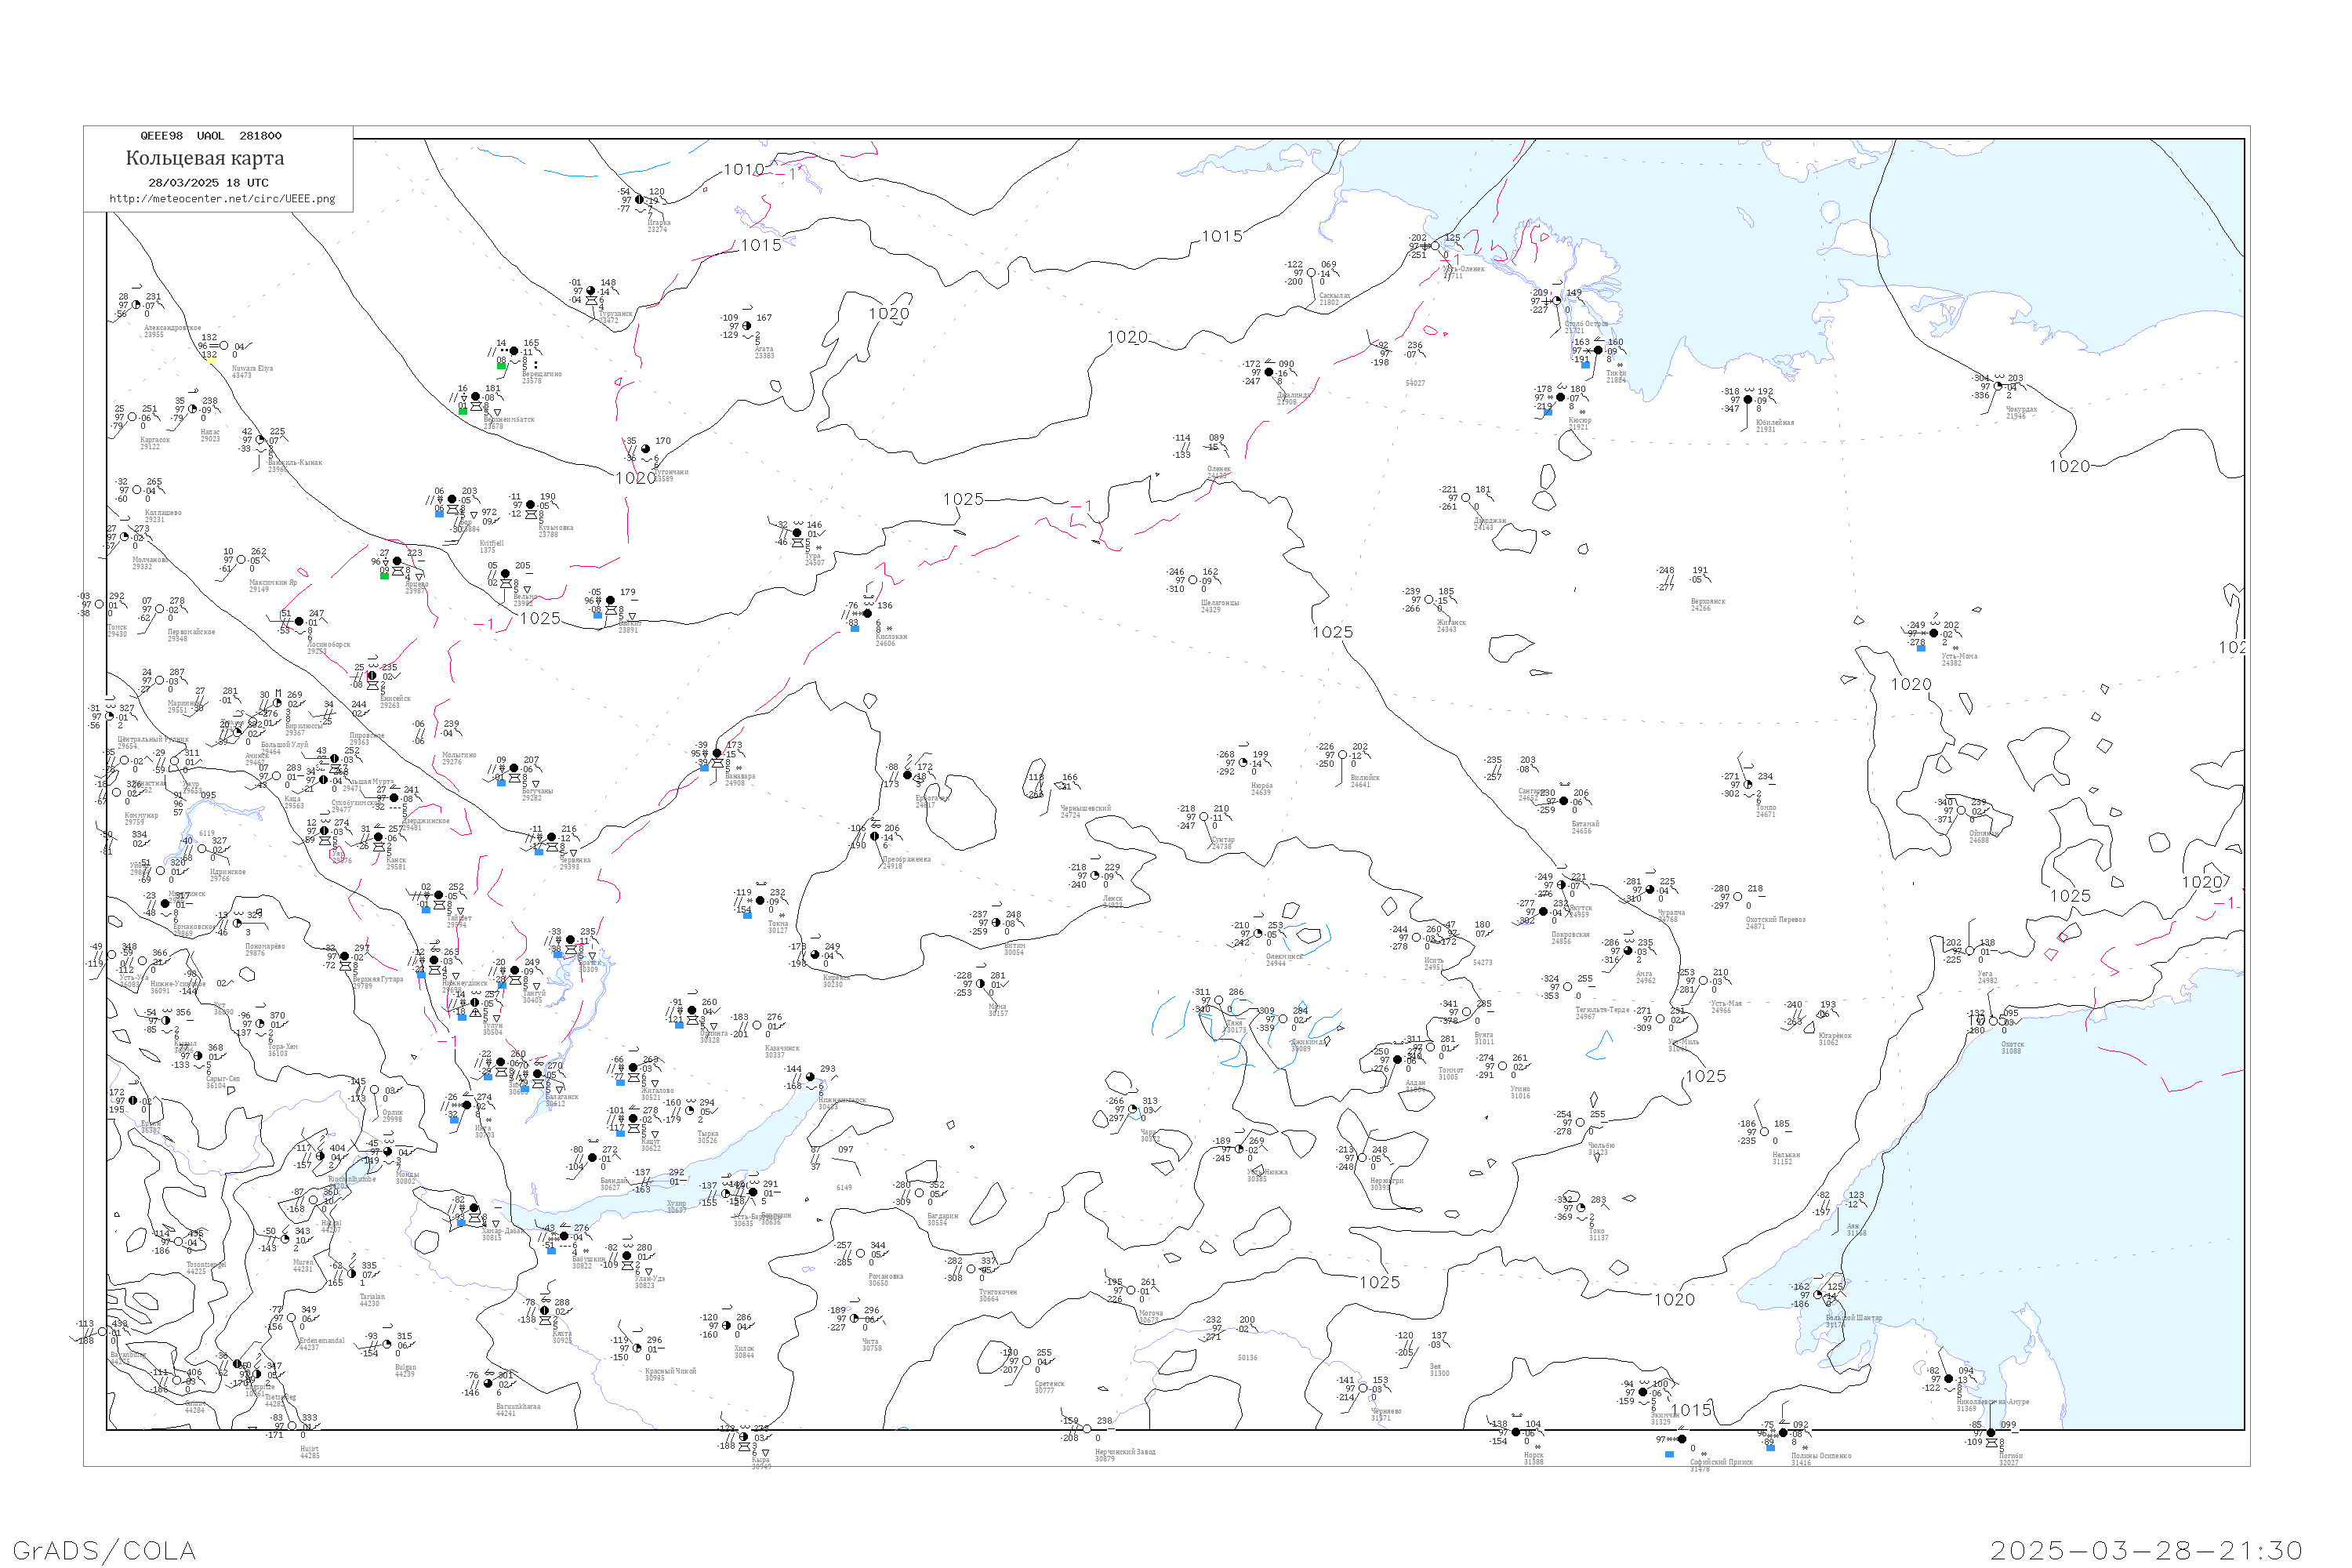Click the Напас station half-filled circle
Viewport: 2352px width, 1568px height.
point(192,408)
